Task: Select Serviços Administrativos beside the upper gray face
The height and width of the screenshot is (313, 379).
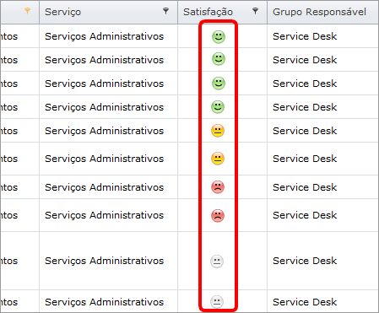Action: (104, 261)
